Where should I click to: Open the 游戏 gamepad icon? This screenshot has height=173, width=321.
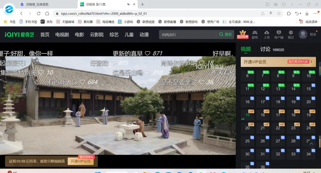click(255, 34)
